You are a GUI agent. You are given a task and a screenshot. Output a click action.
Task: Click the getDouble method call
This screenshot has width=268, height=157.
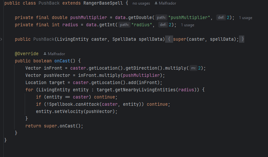140,17
